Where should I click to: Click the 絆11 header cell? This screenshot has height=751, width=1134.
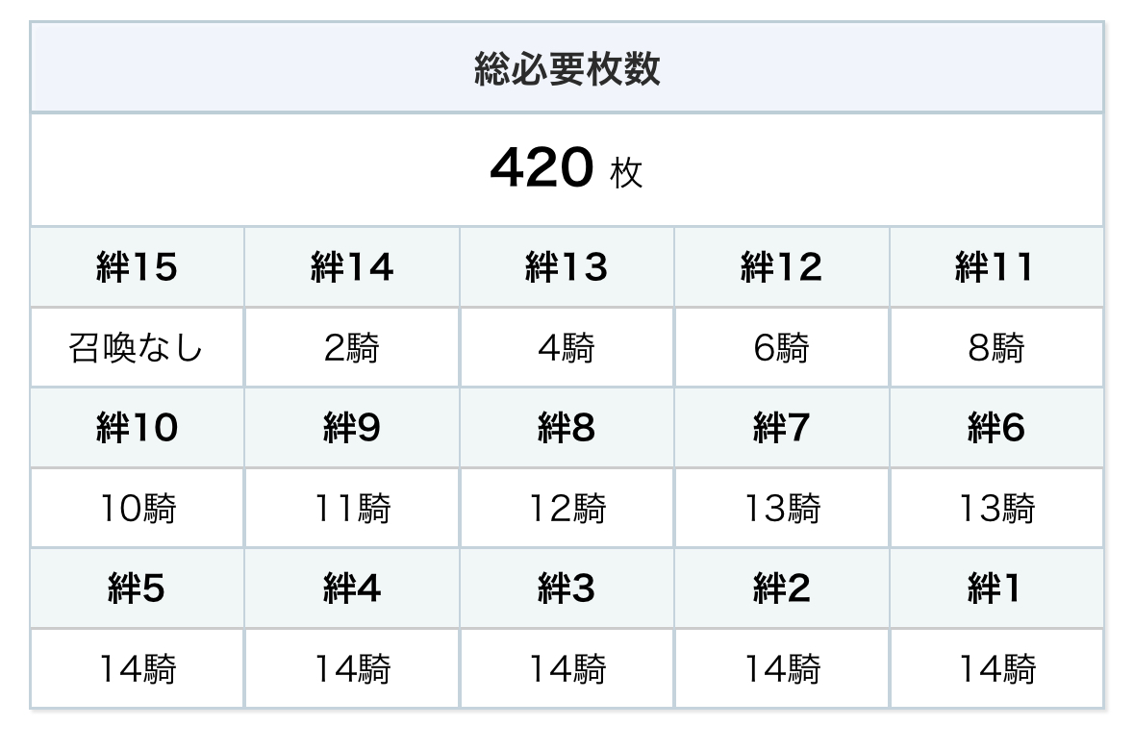995,267
